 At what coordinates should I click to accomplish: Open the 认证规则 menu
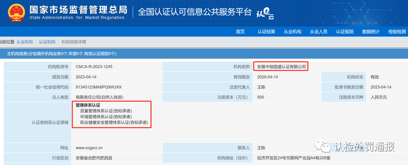[x=345, y=32]
